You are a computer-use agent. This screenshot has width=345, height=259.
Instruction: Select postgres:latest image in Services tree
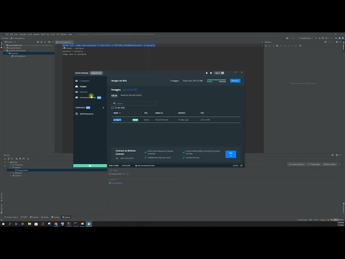coord(22,171)
